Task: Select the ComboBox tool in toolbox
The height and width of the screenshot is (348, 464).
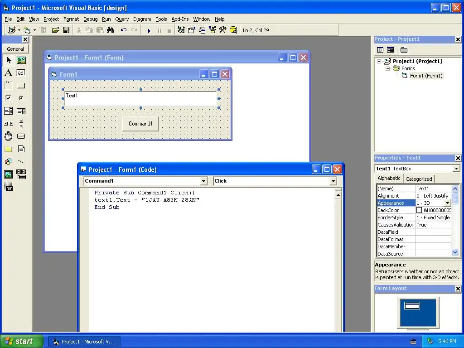Action: pyautogui.click(x=8, y=111)
